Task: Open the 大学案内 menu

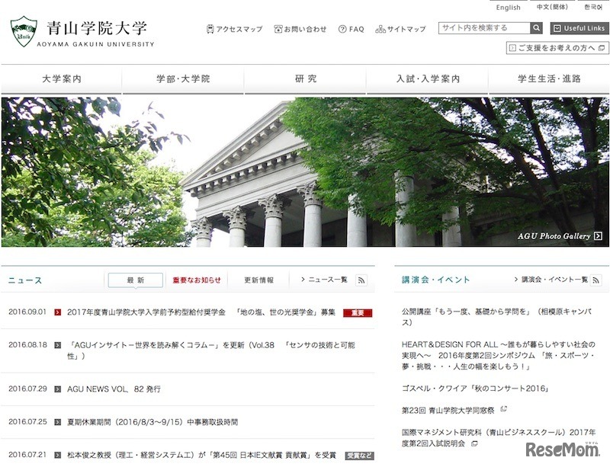Action: (62, 79)
